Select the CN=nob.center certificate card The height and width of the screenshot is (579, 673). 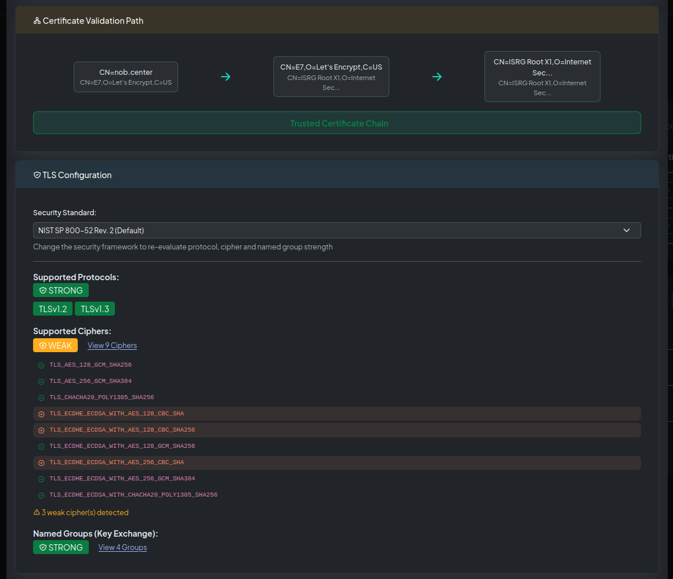tap(126, 77)
